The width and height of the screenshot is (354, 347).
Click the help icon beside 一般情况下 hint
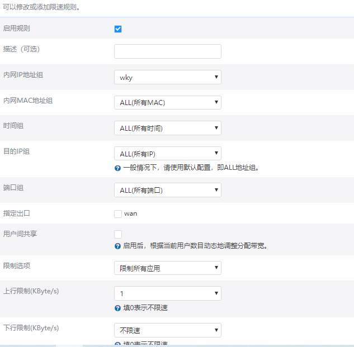click(117, 168)
